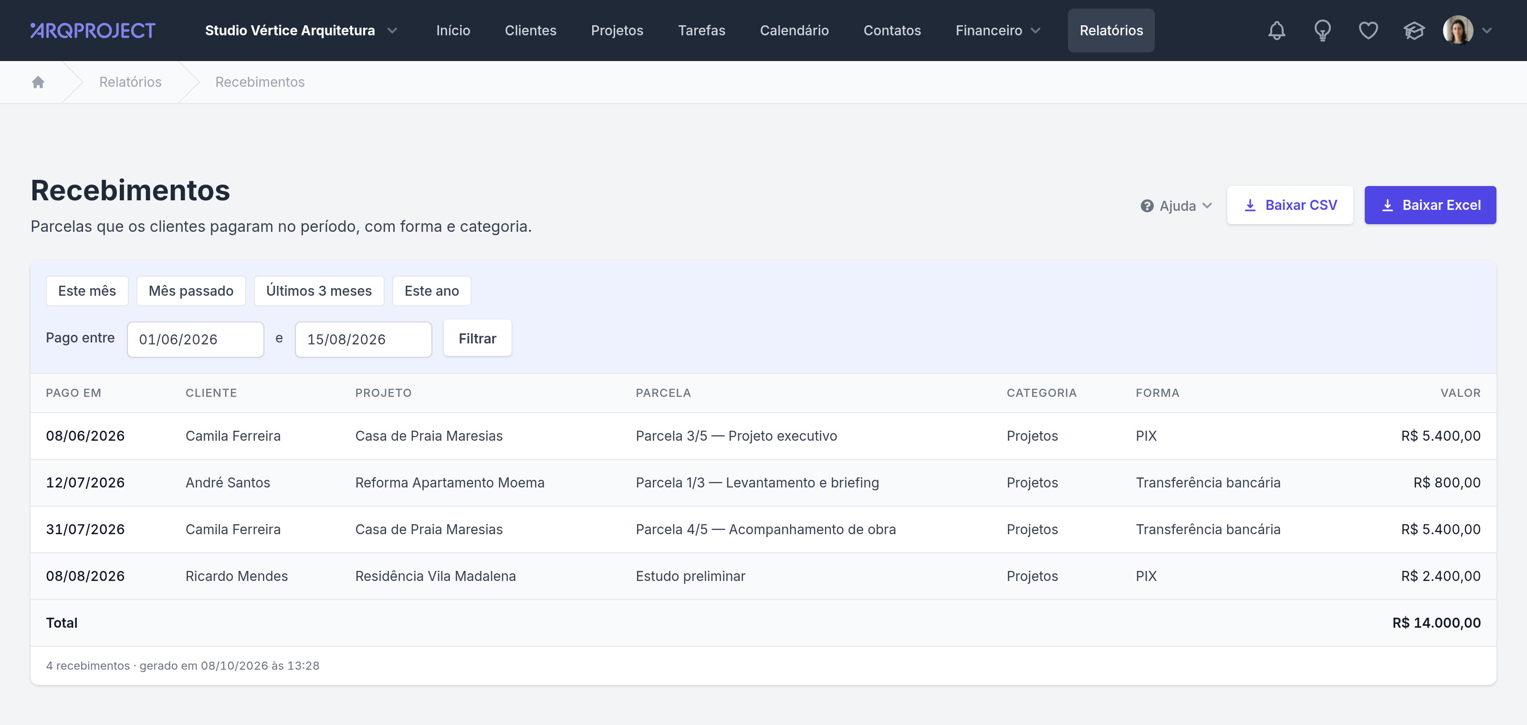Focus the end date field 15/08/2026
This screenshot has width=1527, height=725.
363,340
